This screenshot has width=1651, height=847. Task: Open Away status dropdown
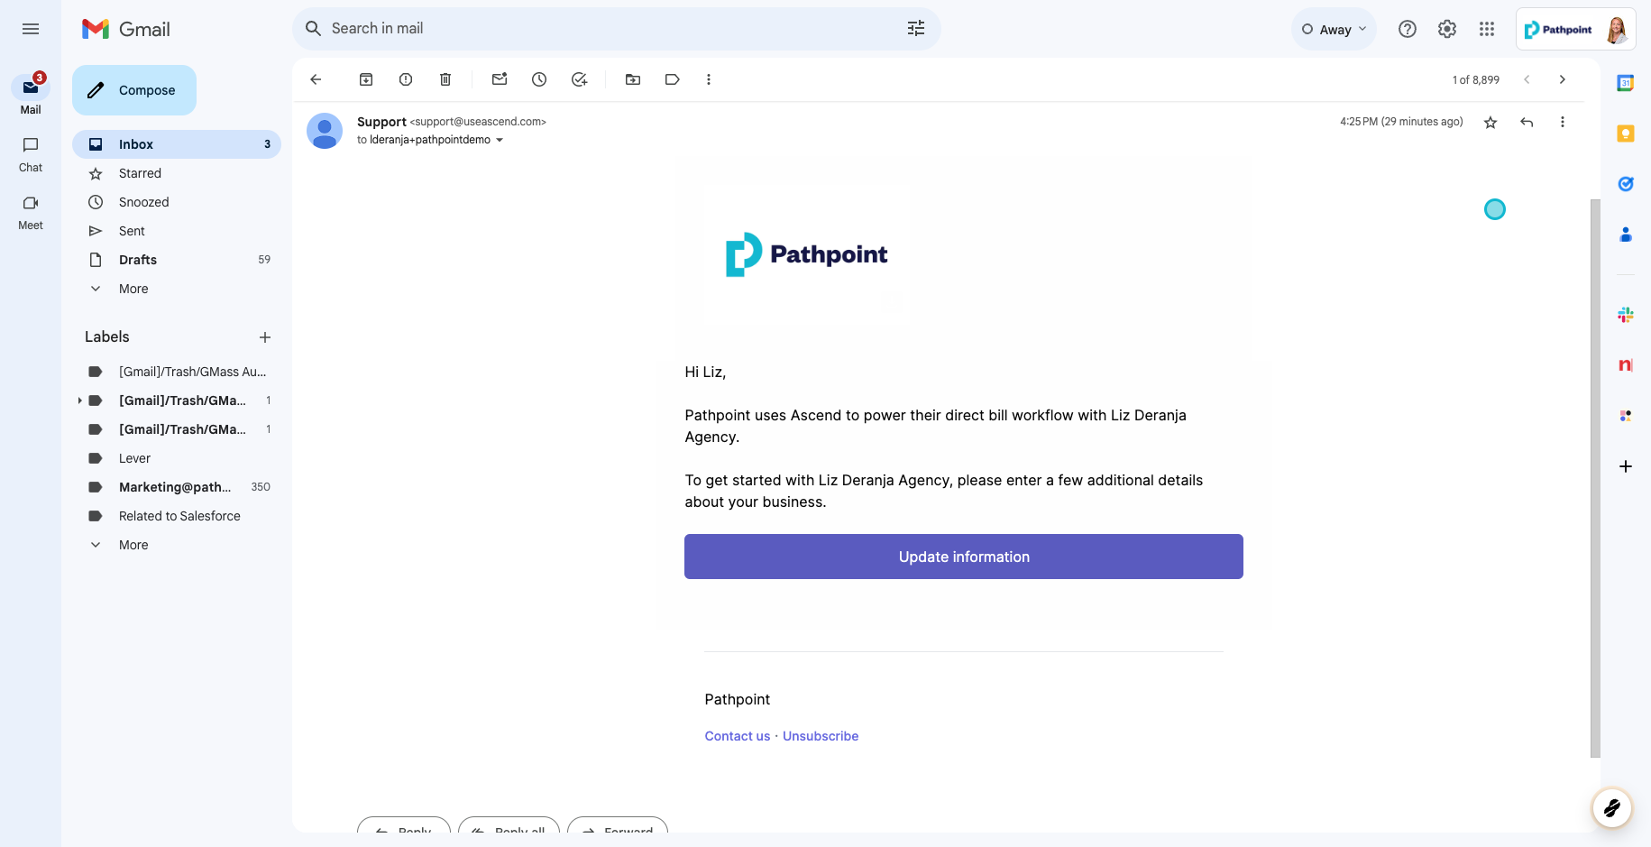pyautogui.click(x=1335, y=29)
